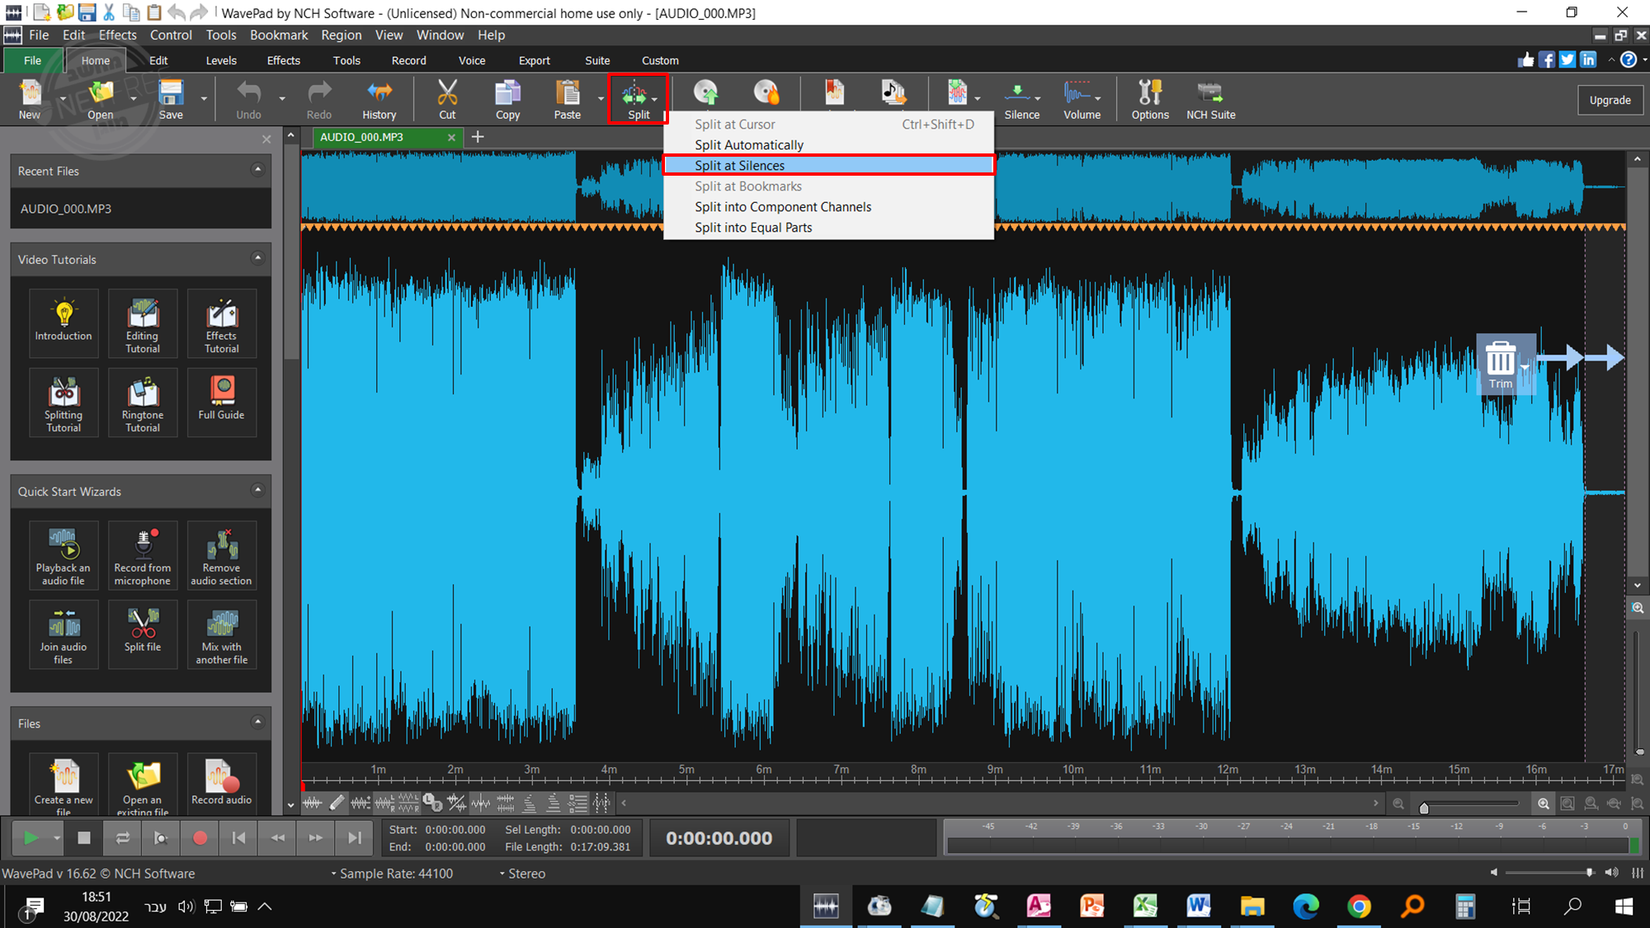The width and height of the screenshot is (1650, 928).
Task: Open the Ringtone Tutorial video
Action: coord(143,402)
